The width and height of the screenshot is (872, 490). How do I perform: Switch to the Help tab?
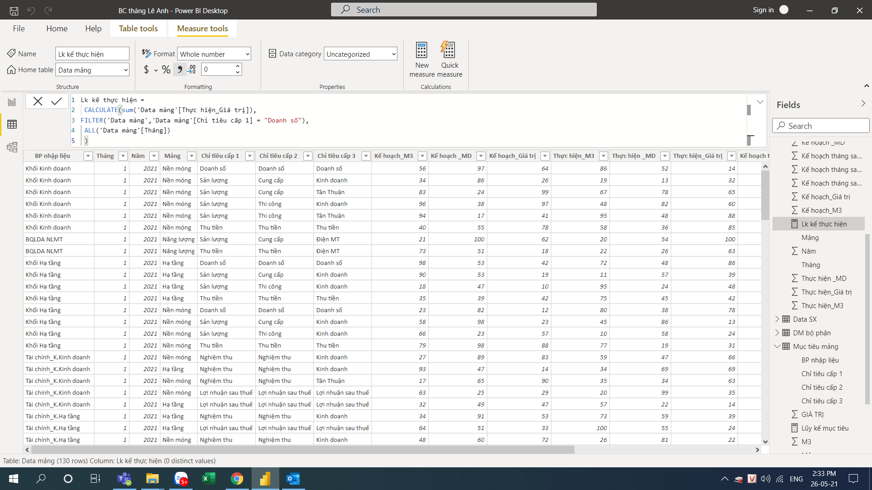[x=93, y=29]
